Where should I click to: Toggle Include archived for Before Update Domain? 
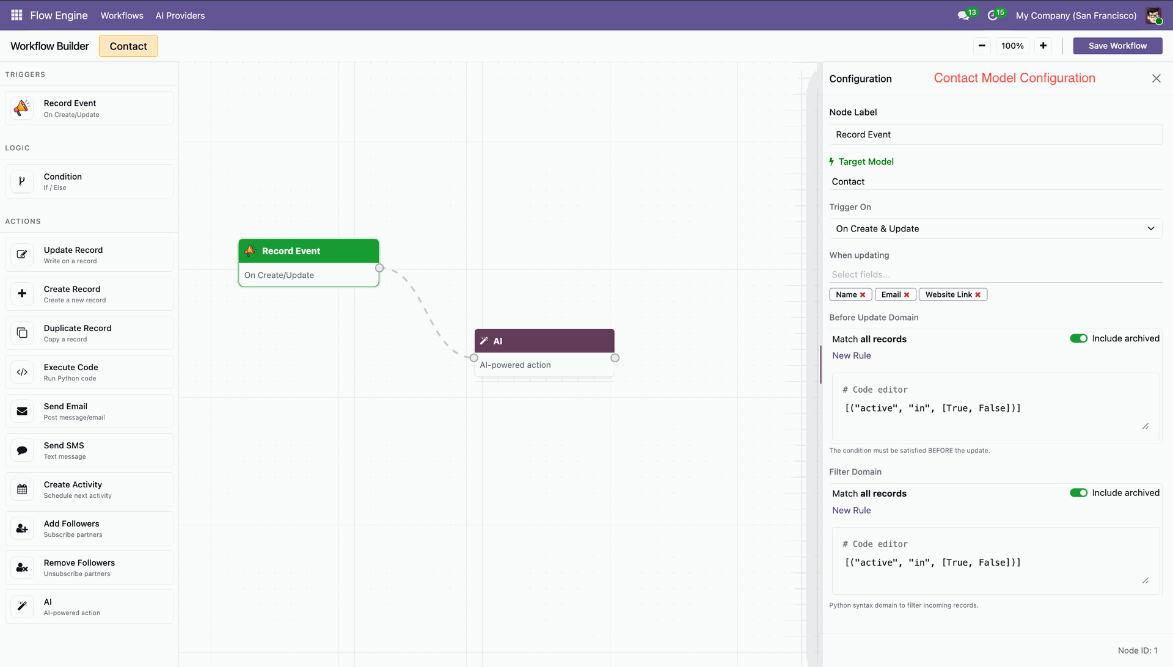coord(1078,338)
